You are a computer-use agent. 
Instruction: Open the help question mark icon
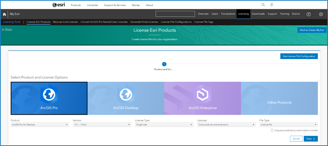pos(308,14)
